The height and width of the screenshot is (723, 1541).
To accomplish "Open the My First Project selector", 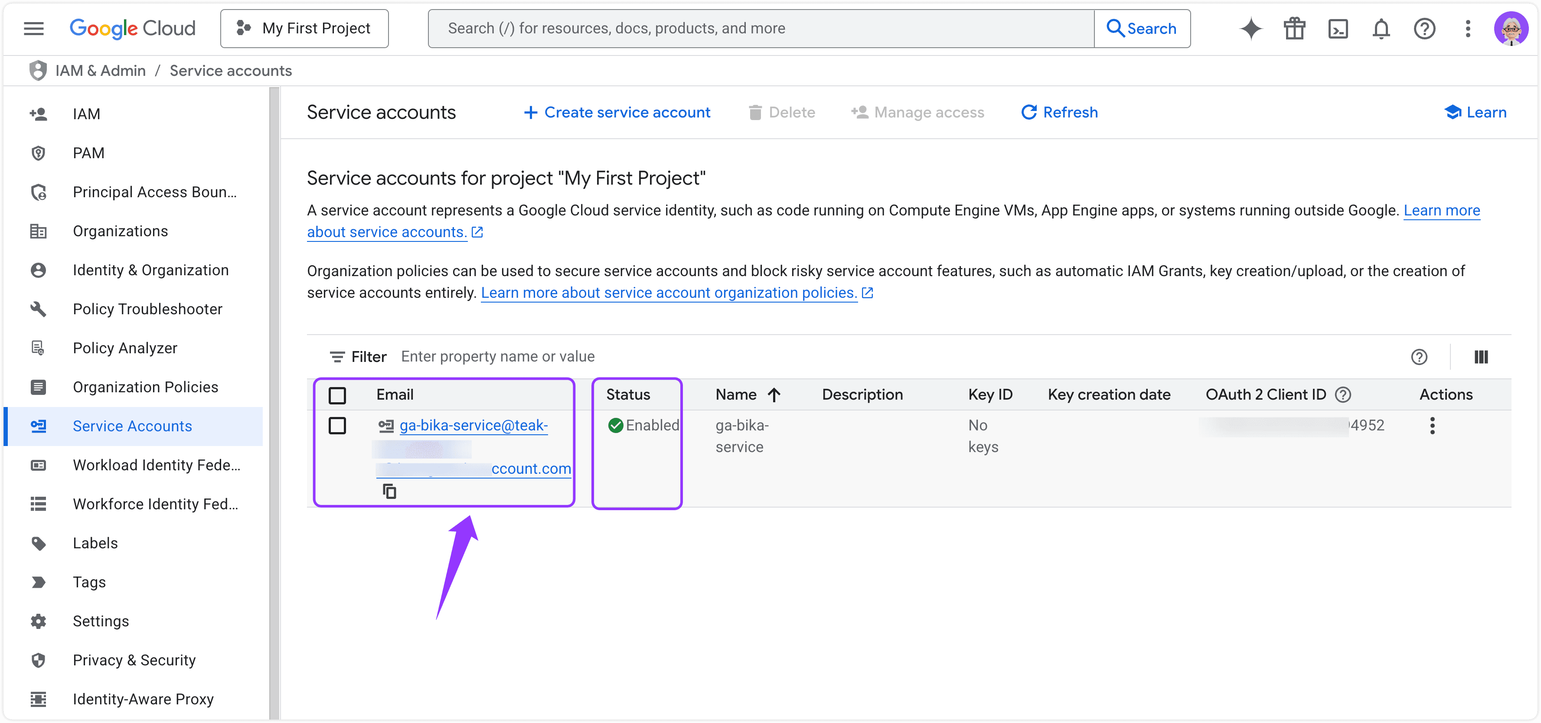I will click(x=304, y=28).
